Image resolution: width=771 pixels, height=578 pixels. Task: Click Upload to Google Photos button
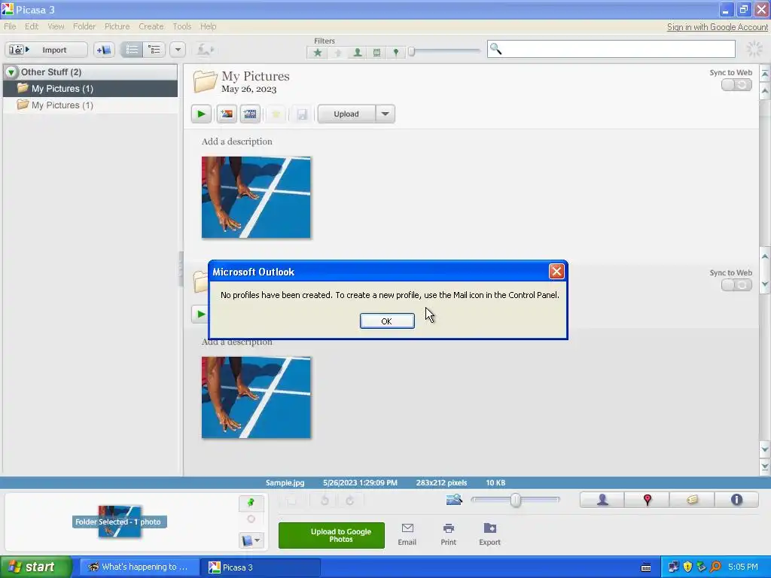tap(331, 535)
